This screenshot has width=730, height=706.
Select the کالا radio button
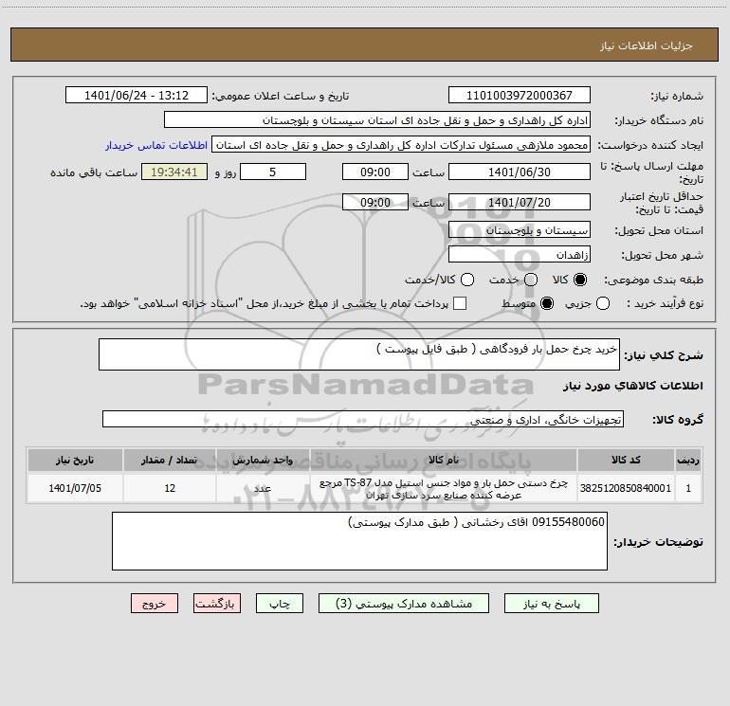coord(580,280)
